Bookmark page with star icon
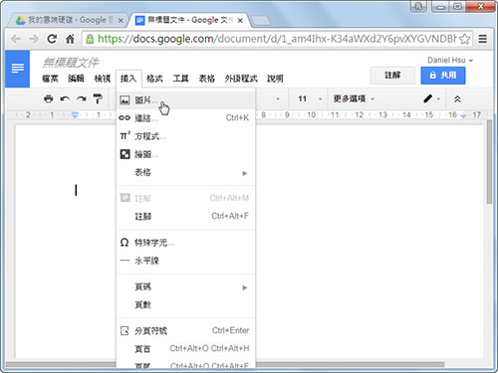This screenshot has width=498, height=373. click(x=465, y=39)
